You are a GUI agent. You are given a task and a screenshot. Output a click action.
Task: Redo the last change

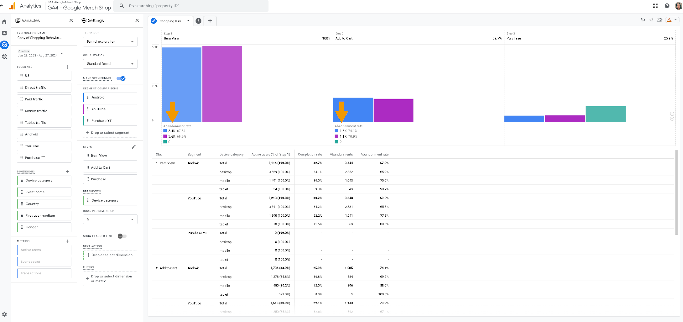(x=651, y=20)
